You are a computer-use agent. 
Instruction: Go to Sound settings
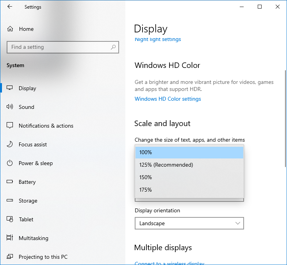point(62,107)
